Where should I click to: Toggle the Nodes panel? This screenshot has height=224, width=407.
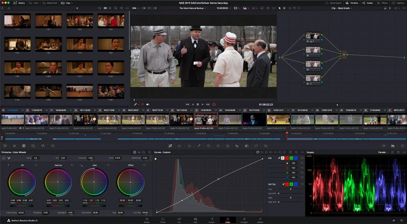tap(368, 3)
